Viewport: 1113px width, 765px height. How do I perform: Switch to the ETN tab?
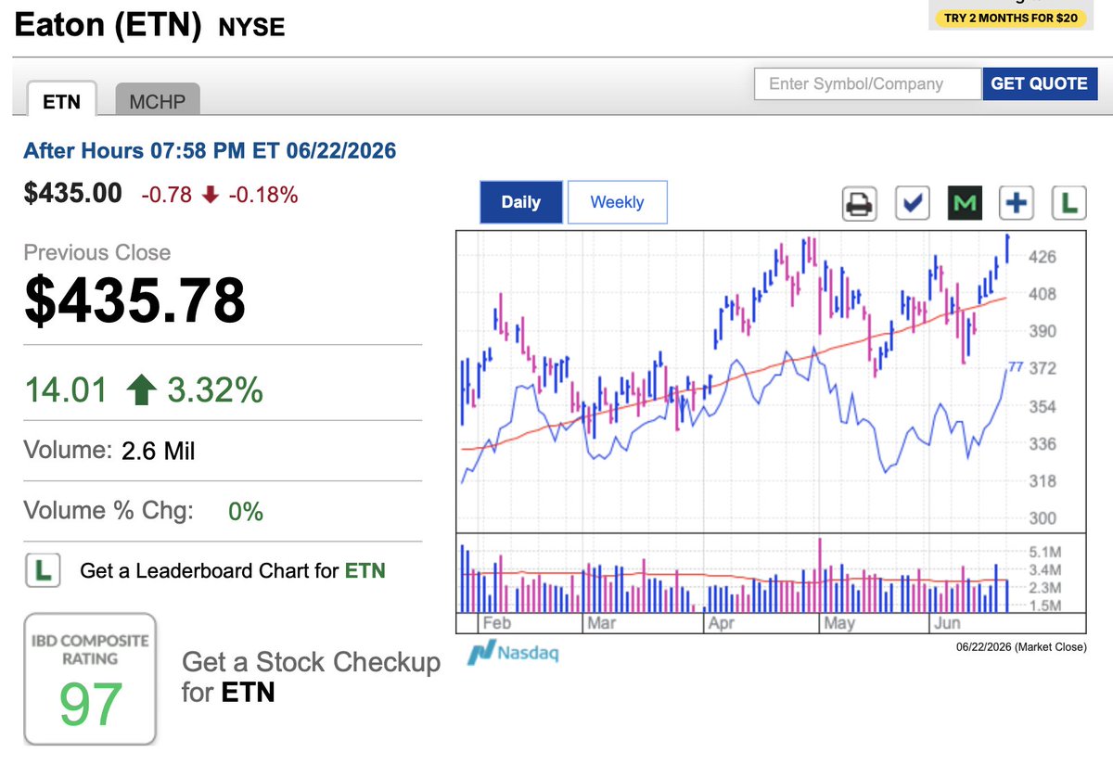62,101
